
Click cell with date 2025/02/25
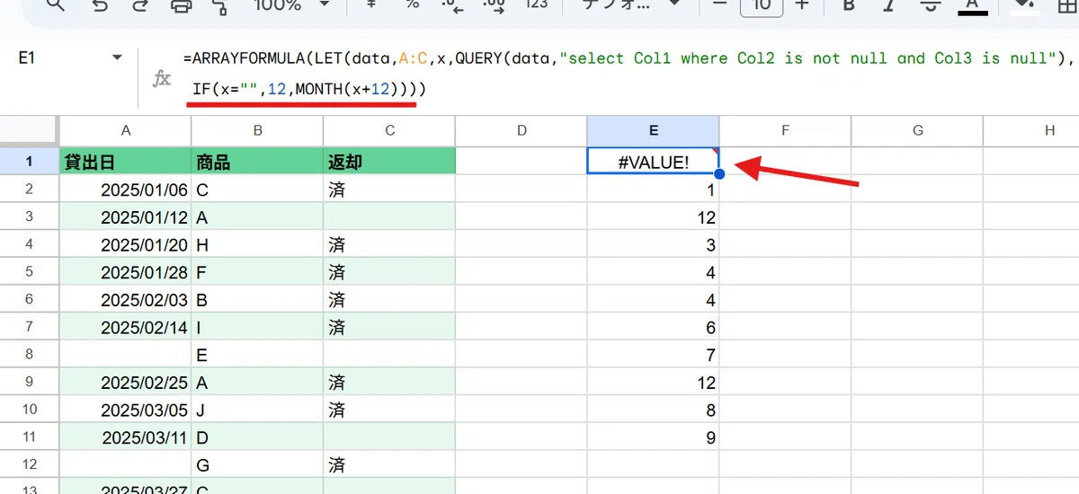126,383
